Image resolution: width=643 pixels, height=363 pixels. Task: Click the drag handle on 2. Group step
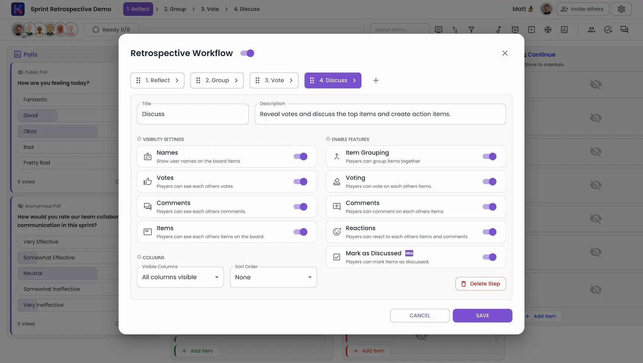point(198,81)
